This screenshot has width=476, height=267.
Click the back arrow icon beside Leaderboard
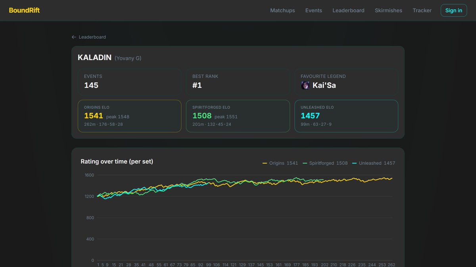[x=74, y=37]
